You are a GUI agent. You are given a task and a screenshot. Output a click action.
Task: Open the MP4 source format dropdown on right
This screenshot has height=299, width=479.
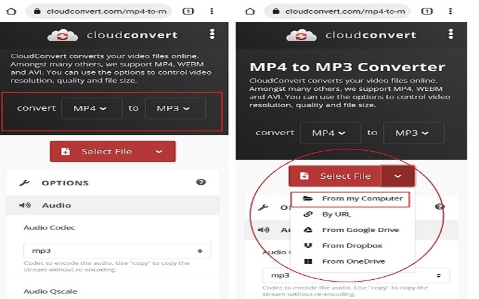(331, 133)
